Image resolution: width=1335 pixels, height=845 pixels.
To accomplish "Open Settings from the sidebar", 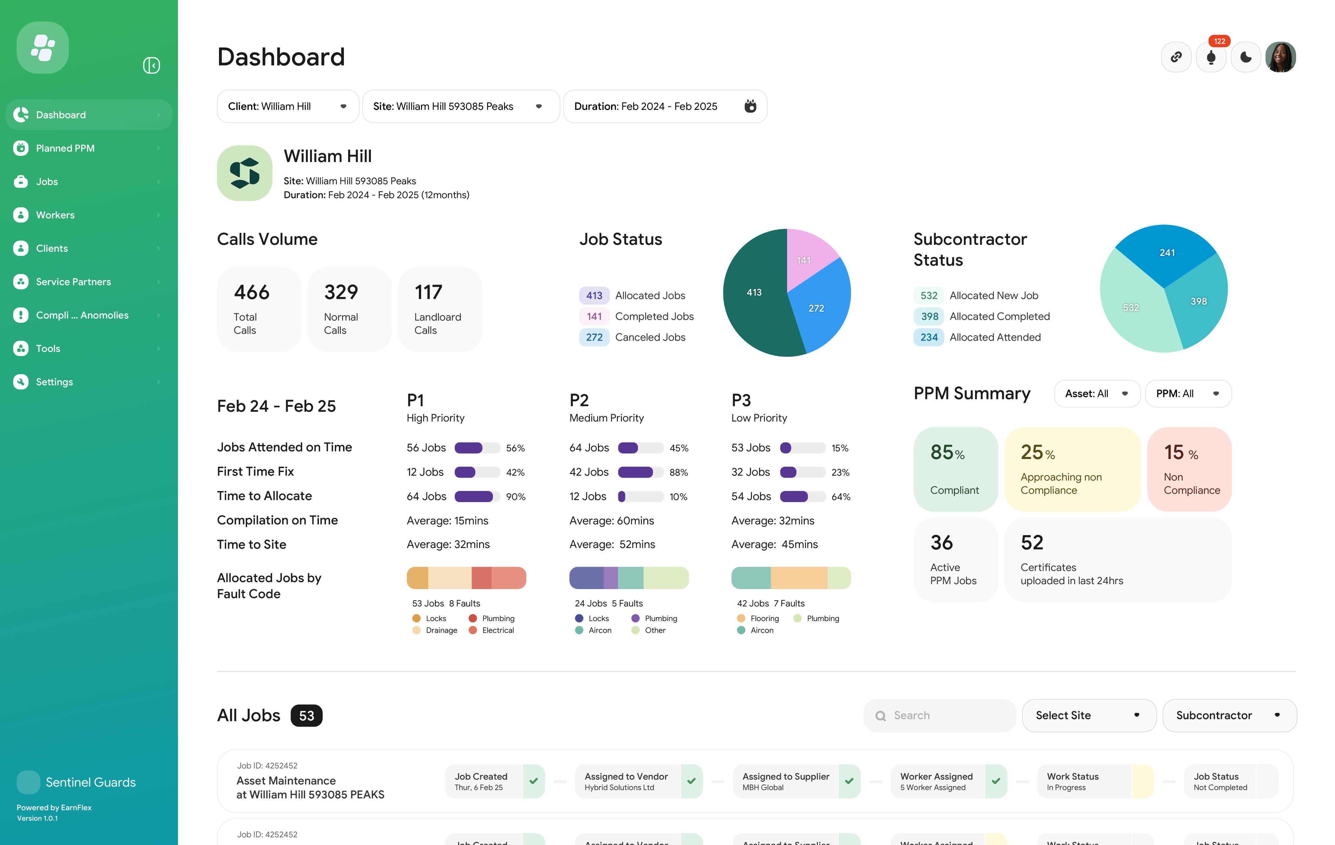I will click(89, 381).
